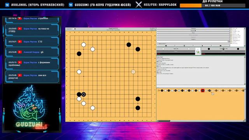Screen dimensions: 249x140
Task: Select white move 2 in the game tree
Action: 165,91
